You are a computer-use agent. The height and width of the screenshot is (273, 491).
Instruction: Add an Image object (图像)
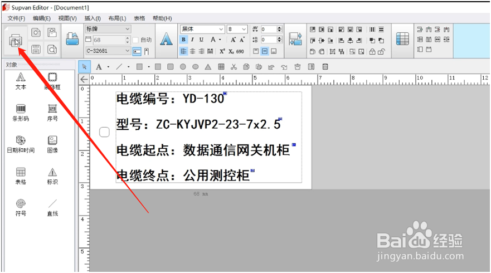click(52, 144)
